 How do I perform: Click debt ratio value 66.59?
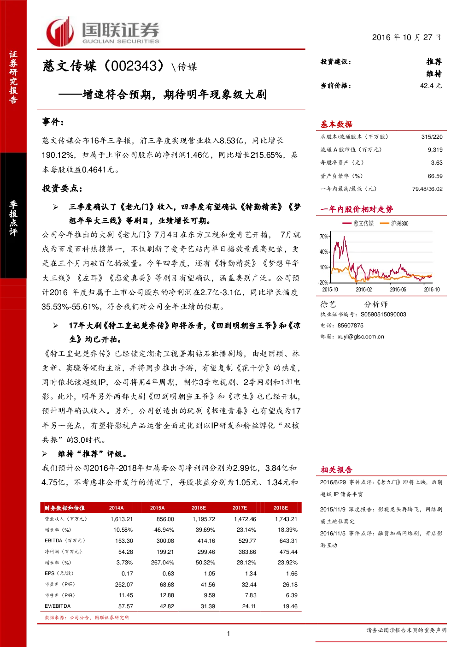(x=435, y=176)
